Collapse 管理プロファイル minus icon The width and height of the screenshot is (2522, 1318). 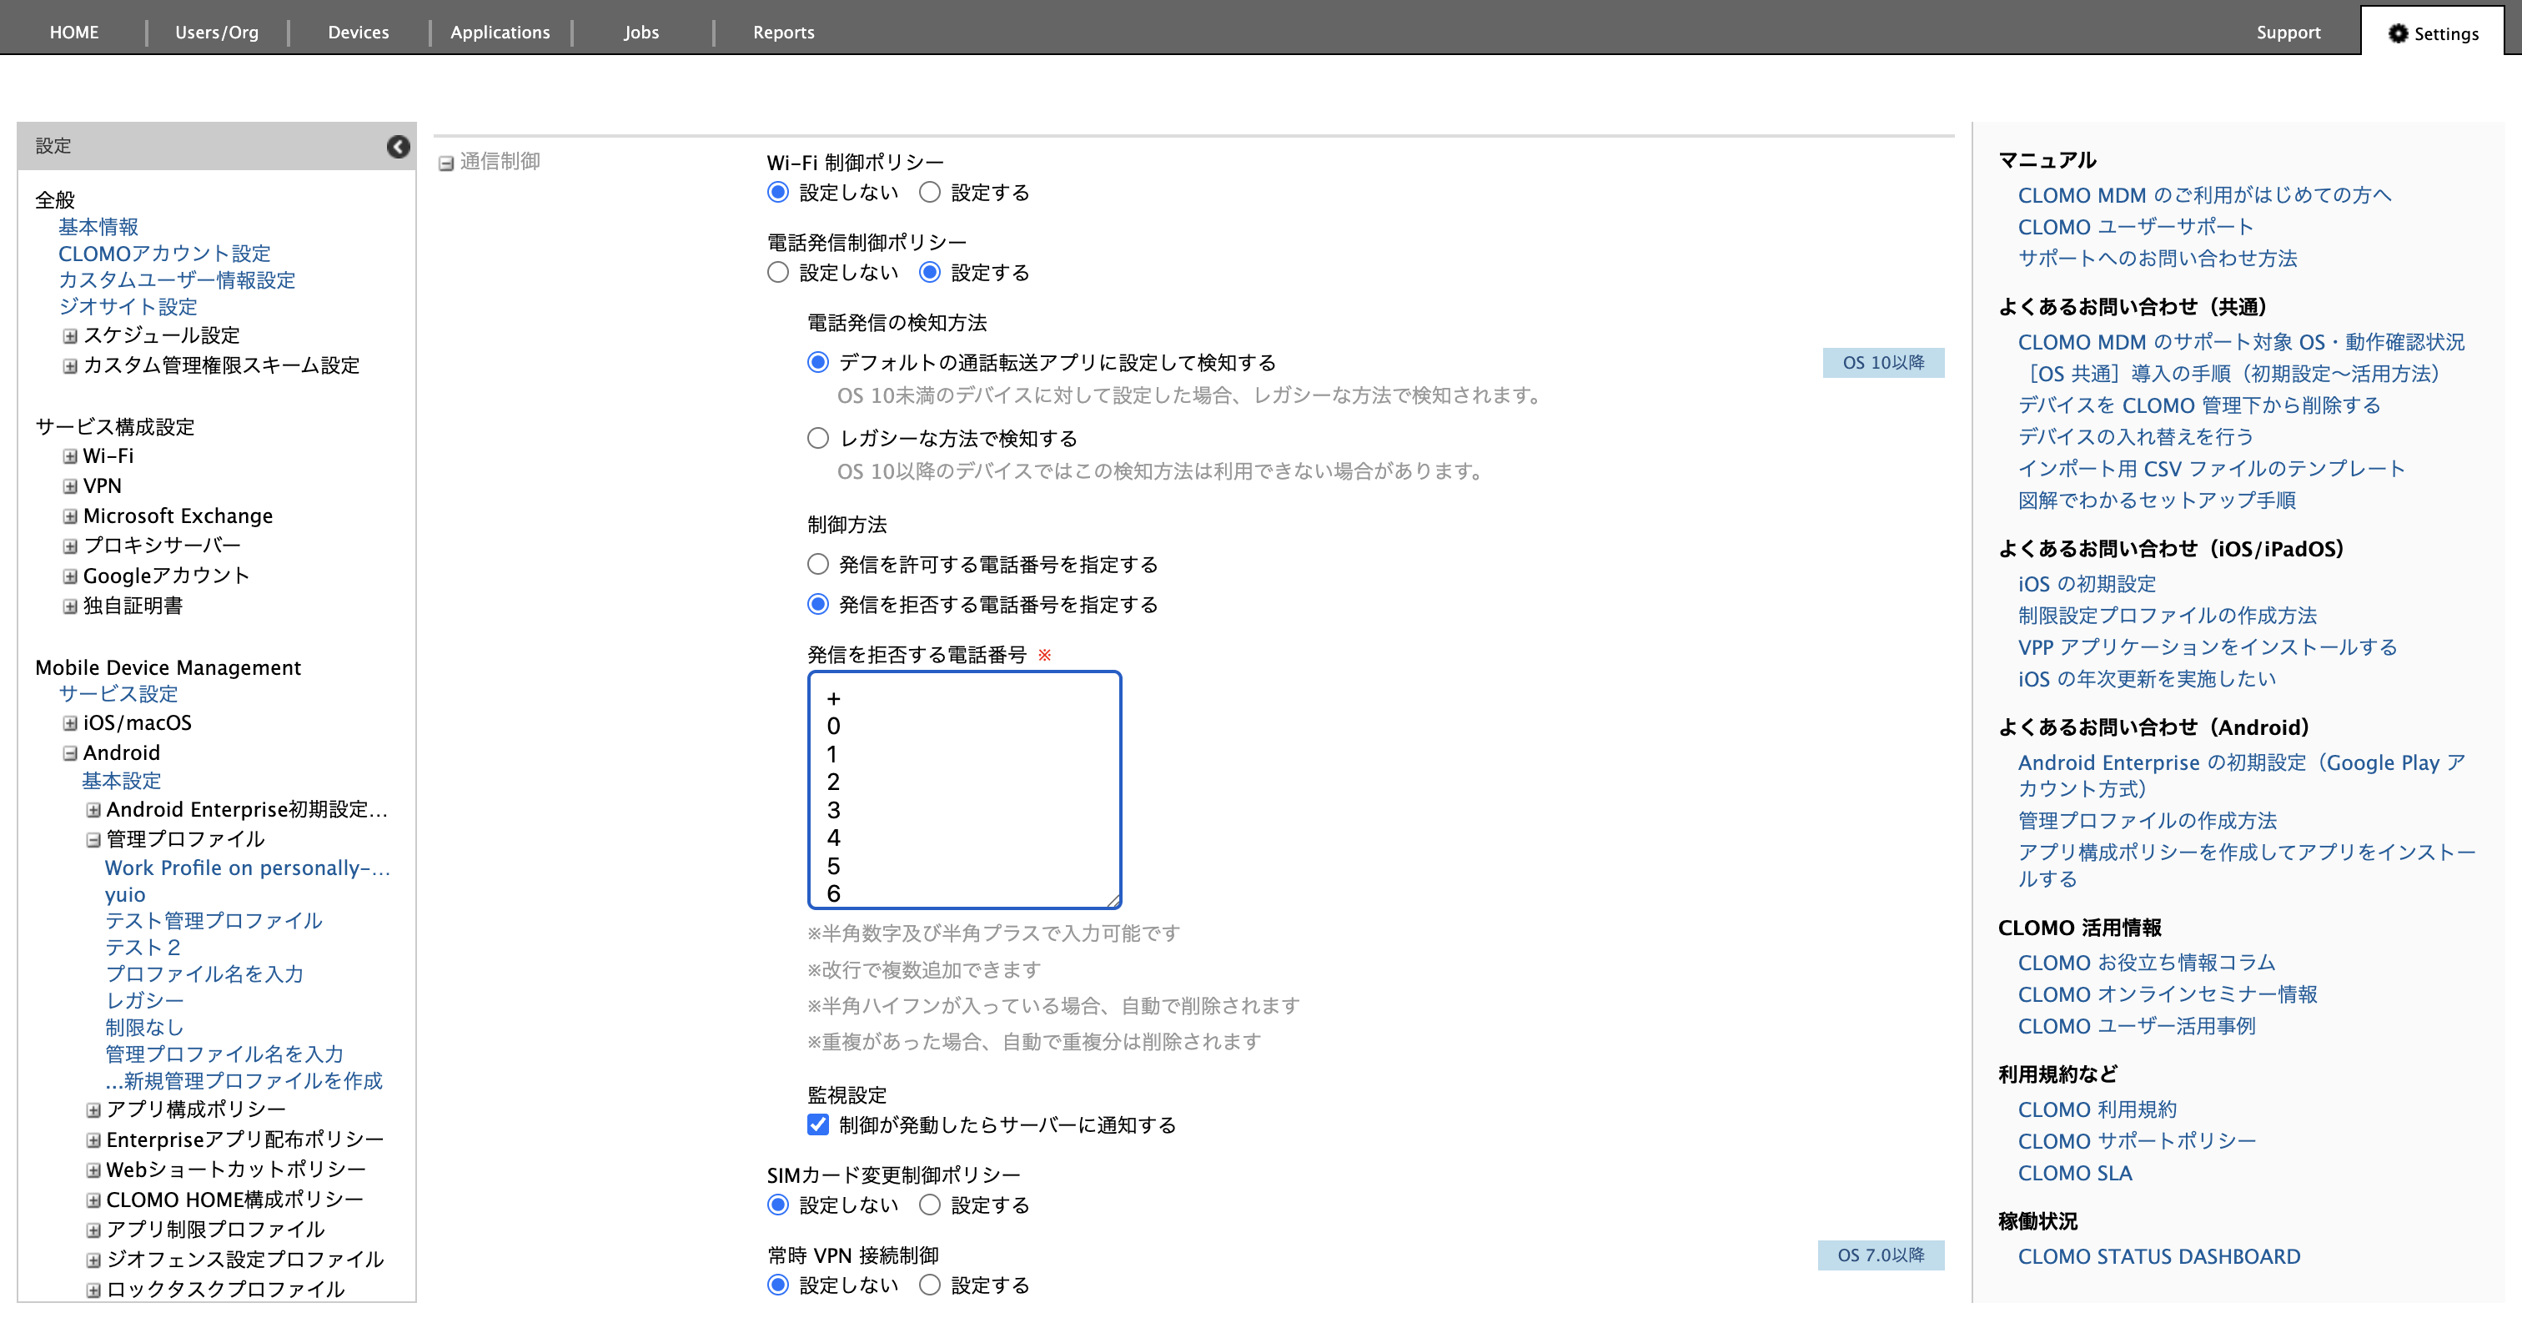(x=94, y=840)
